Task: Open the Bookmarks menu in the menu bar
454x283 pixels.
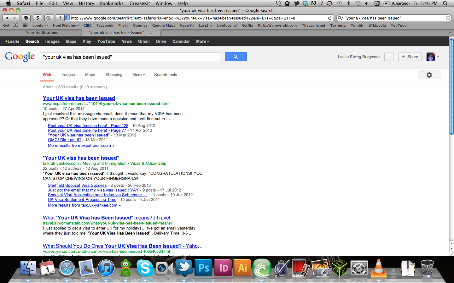Action: 112,3
